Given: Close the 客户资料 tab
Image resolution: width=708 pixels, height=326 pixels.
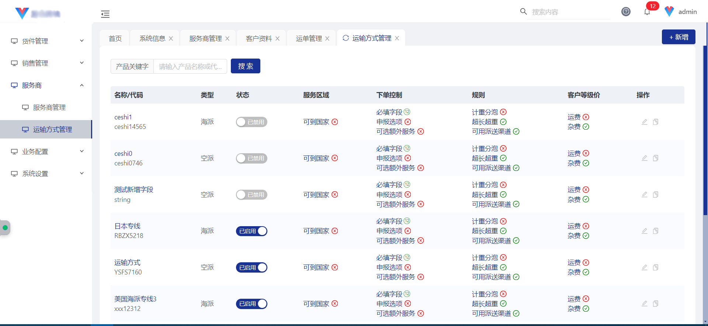Looking at the screenshot, I should (x=277, y=38).
